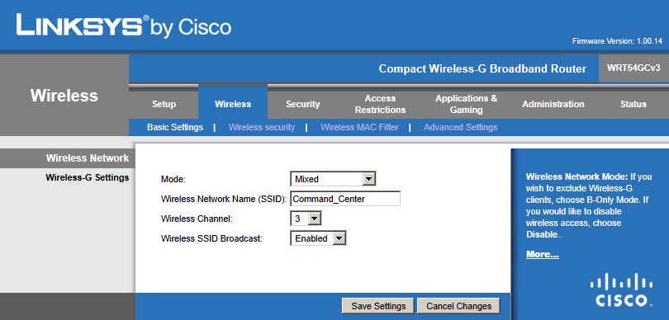Open the Administration tab

tap(553, 104)
